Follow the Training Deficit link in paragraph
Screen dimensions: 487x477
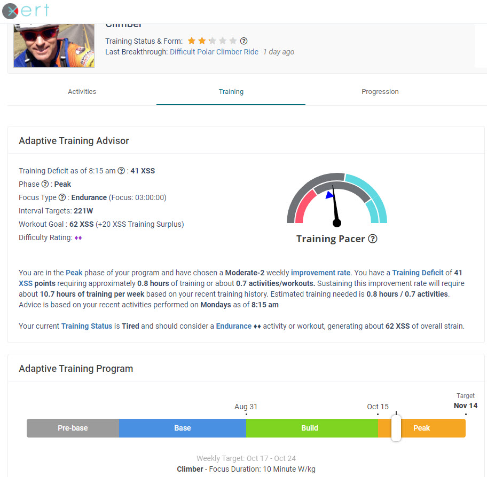pyautogui.click(x=418, y=272)
